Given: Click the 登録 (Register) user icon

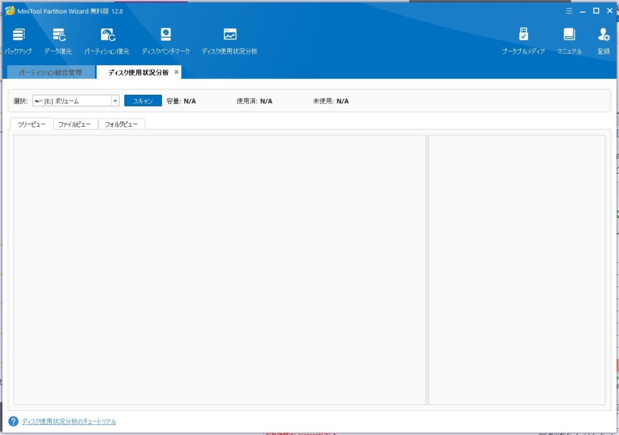Looking at the screenshot, I should (603, 35).
